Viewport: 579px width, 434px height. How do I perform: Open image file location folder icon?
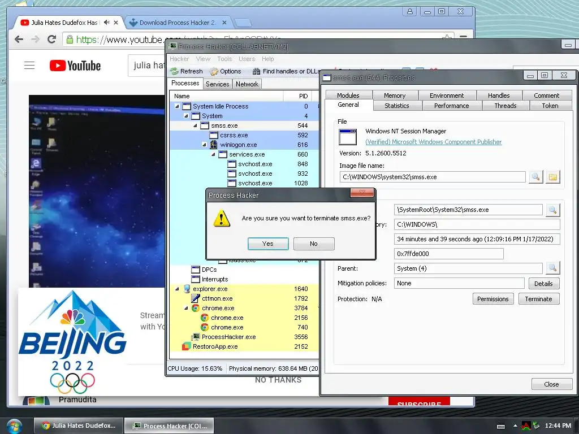pyautogui.click(x=553, y=177)
